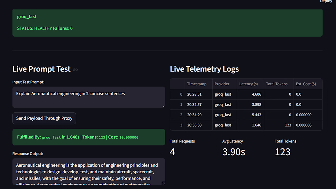
Task: Click latency value 4.606 in telemetry table
Action: coord(250,94)
